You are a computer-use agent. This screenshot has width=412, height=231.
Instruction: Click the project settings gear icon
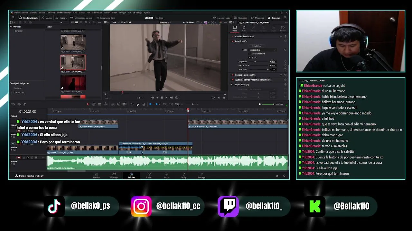(284, 176)
